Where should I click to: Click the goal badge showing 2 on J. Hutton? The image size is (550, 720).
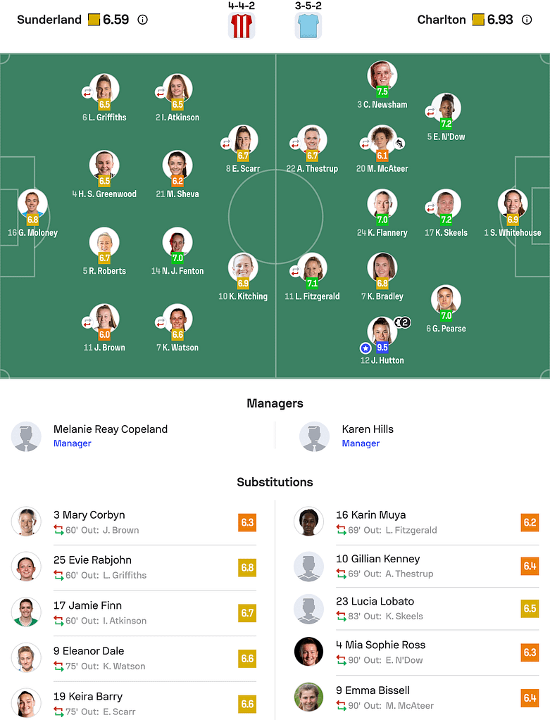click(x=403, y=322)
